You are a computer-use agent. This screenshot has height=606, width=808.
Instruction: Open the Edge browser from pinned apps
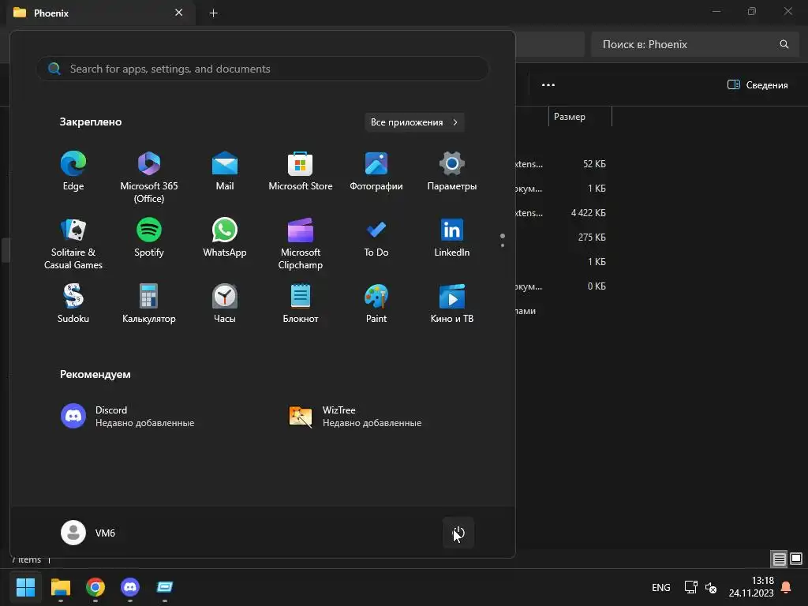tap(73, 171)
